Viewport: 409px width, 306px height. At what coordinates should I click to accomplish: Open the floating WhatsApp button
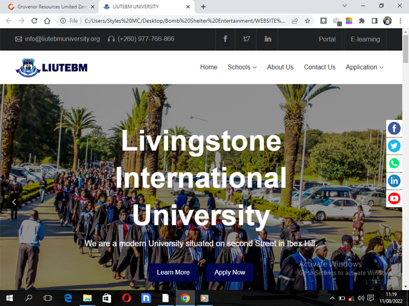pyautogui.click(x=394, y=163)
